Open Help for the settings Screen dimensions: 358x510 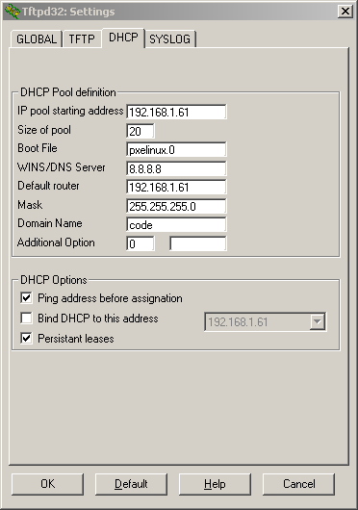pos(215,484)
